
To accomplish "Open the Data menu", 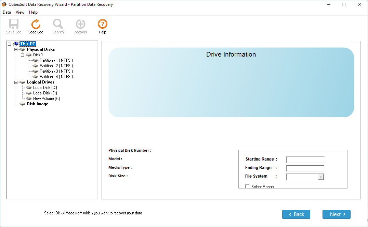I will point(7,12).
